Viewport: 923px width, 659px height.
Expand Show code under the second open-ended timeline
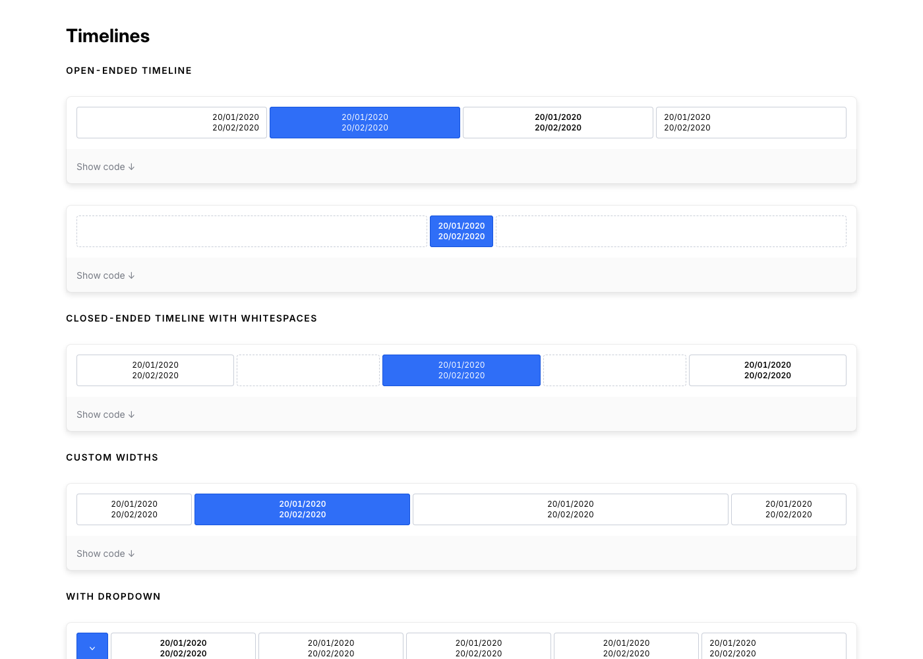(x=105, y=275)
